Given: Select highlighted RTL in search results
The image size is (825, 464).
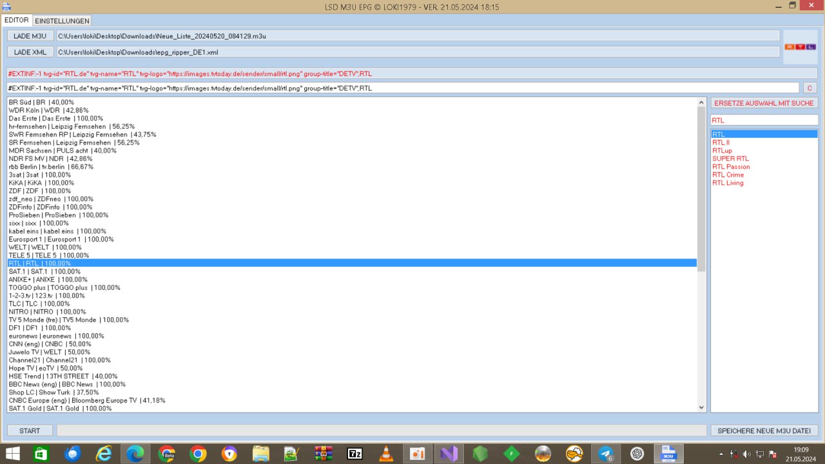Looking at the screenshot, I should click(764, 134).
